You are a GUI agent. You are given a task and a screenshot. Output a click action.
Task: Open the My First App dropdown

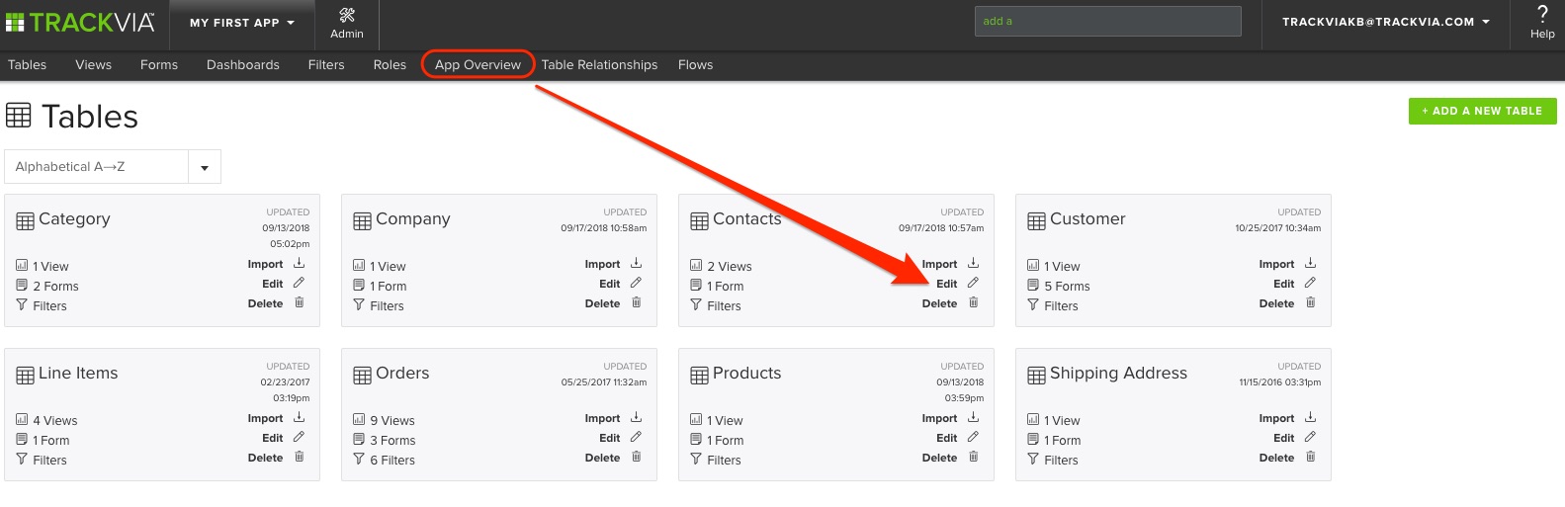click(x=242, y=23)
